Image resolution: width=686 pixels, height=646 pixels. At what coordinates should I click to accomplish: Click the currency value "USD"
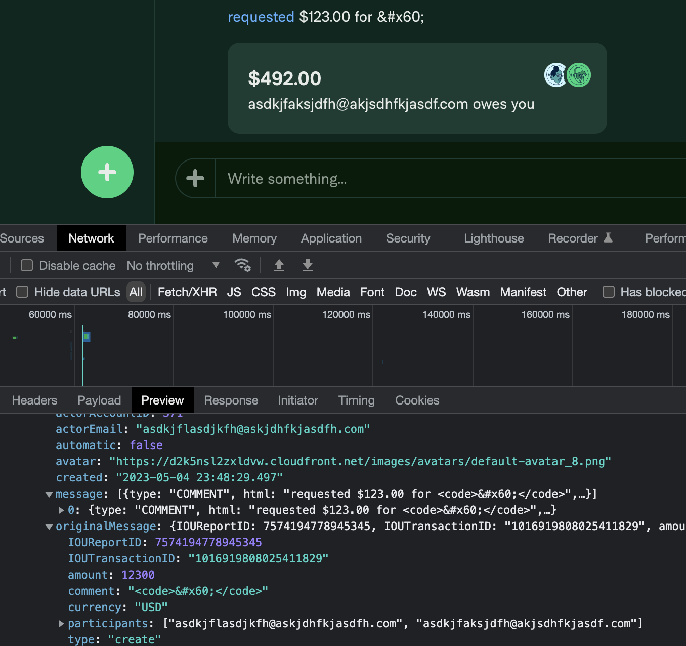click(151, 607)
